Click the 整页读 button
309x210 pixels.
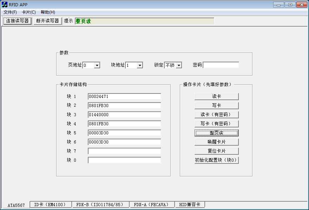coord(217,133)
